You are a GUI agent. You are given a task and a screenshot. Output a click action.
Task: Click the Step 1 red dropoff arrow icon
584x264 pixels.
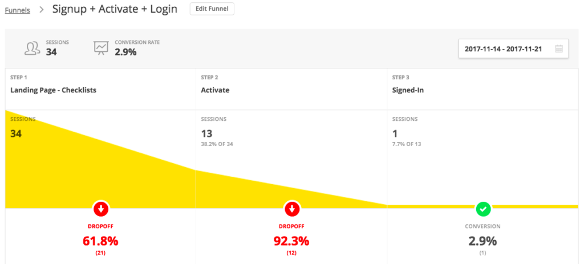[x=100, y=209]
